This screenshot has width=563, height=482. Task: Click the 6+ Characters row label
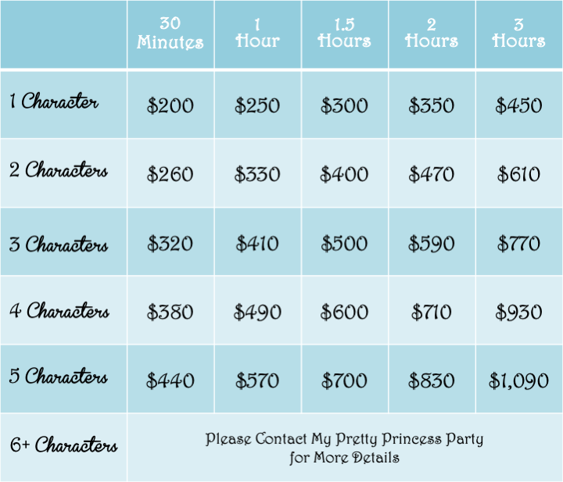(x=63, y=445)
